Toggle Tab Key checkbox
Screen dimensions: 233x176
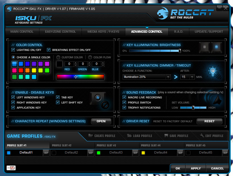58,97
